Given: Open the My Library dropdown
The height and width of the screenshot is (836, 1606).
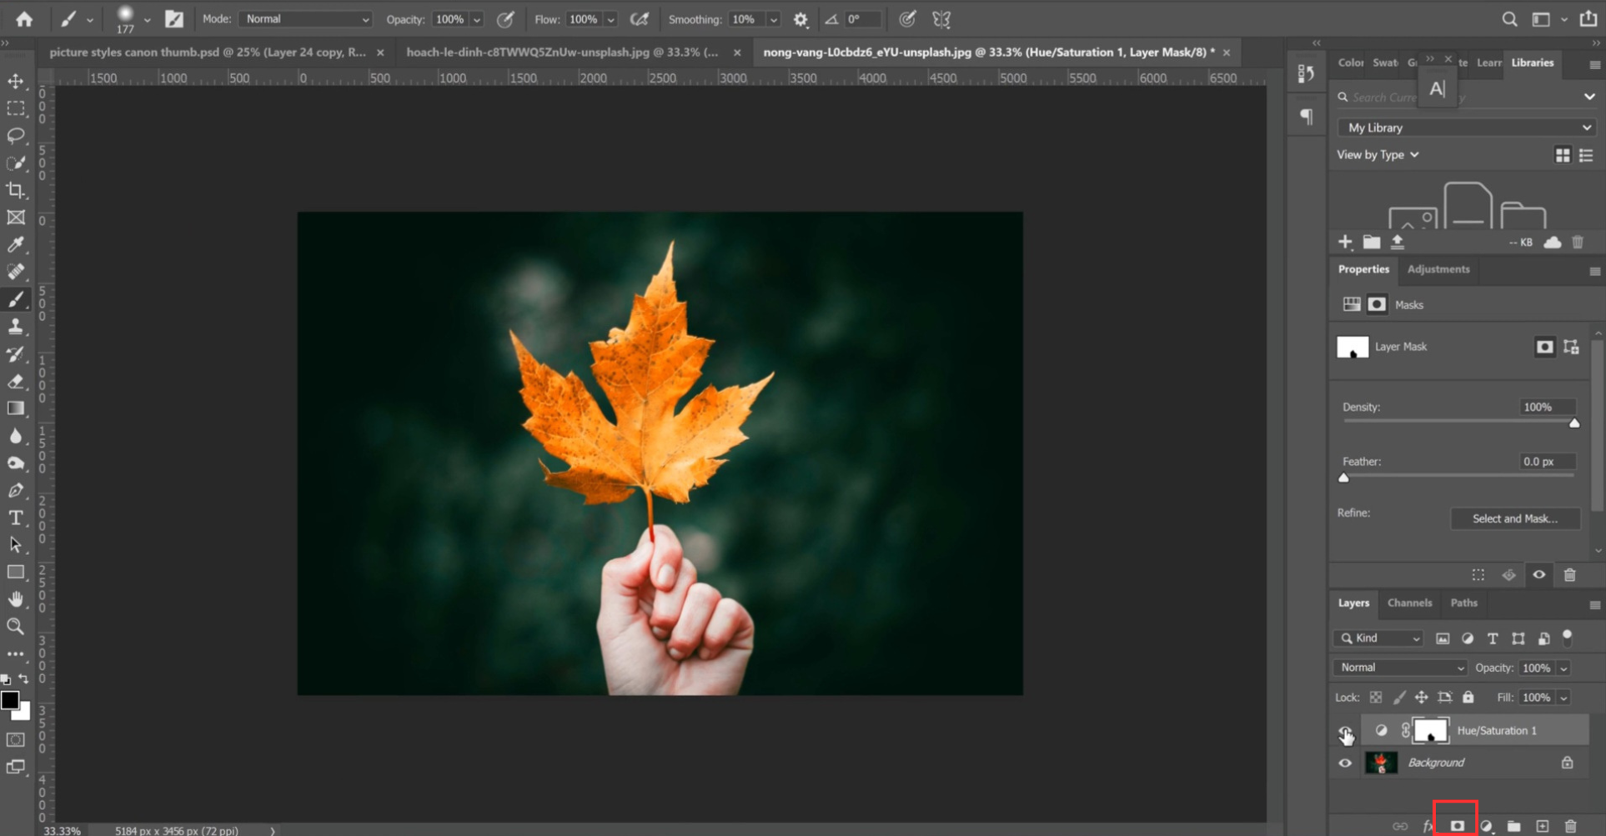Looking at the screenshot, I should [x=1467, y=128].
